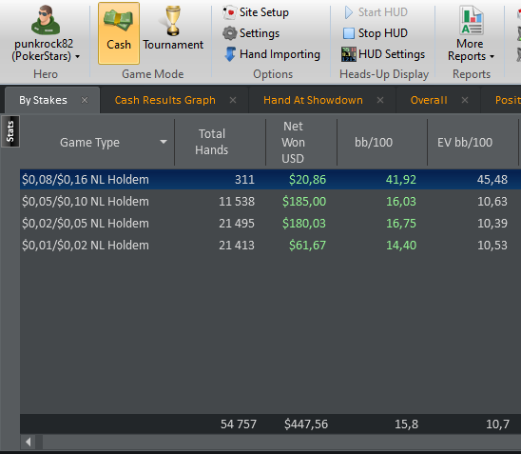Click the 45,48 EV bb/100 value

pyautogui.click(x=492, y=180)
